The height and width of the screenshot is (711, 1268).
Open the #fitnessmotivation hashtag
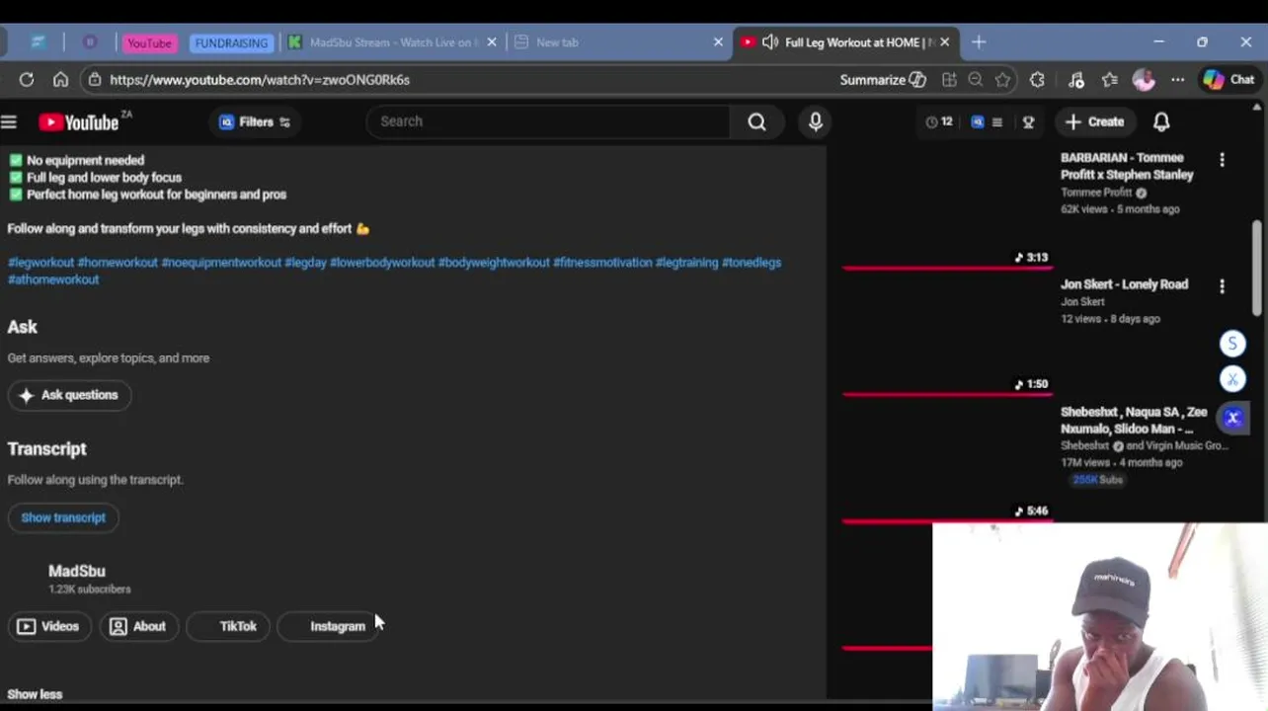tap(602, 263)
